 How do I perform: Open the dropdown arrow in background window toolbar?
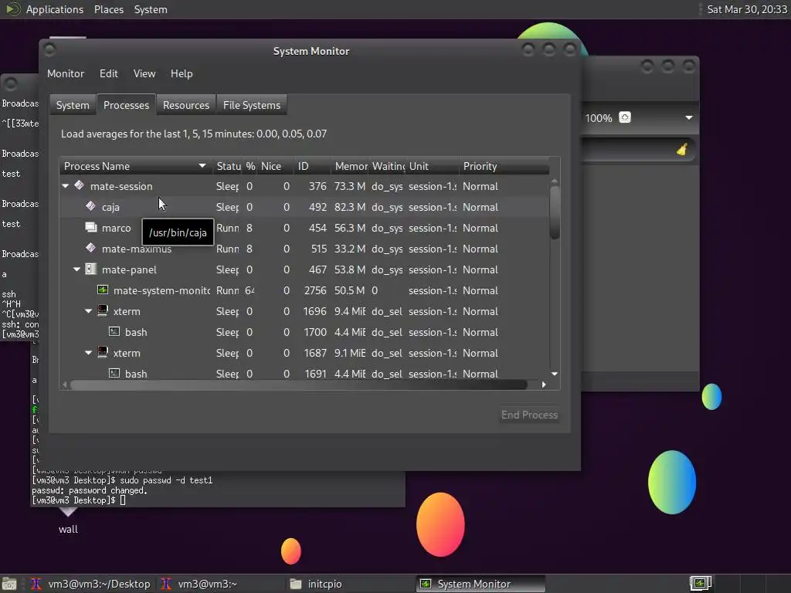point(689,117)
